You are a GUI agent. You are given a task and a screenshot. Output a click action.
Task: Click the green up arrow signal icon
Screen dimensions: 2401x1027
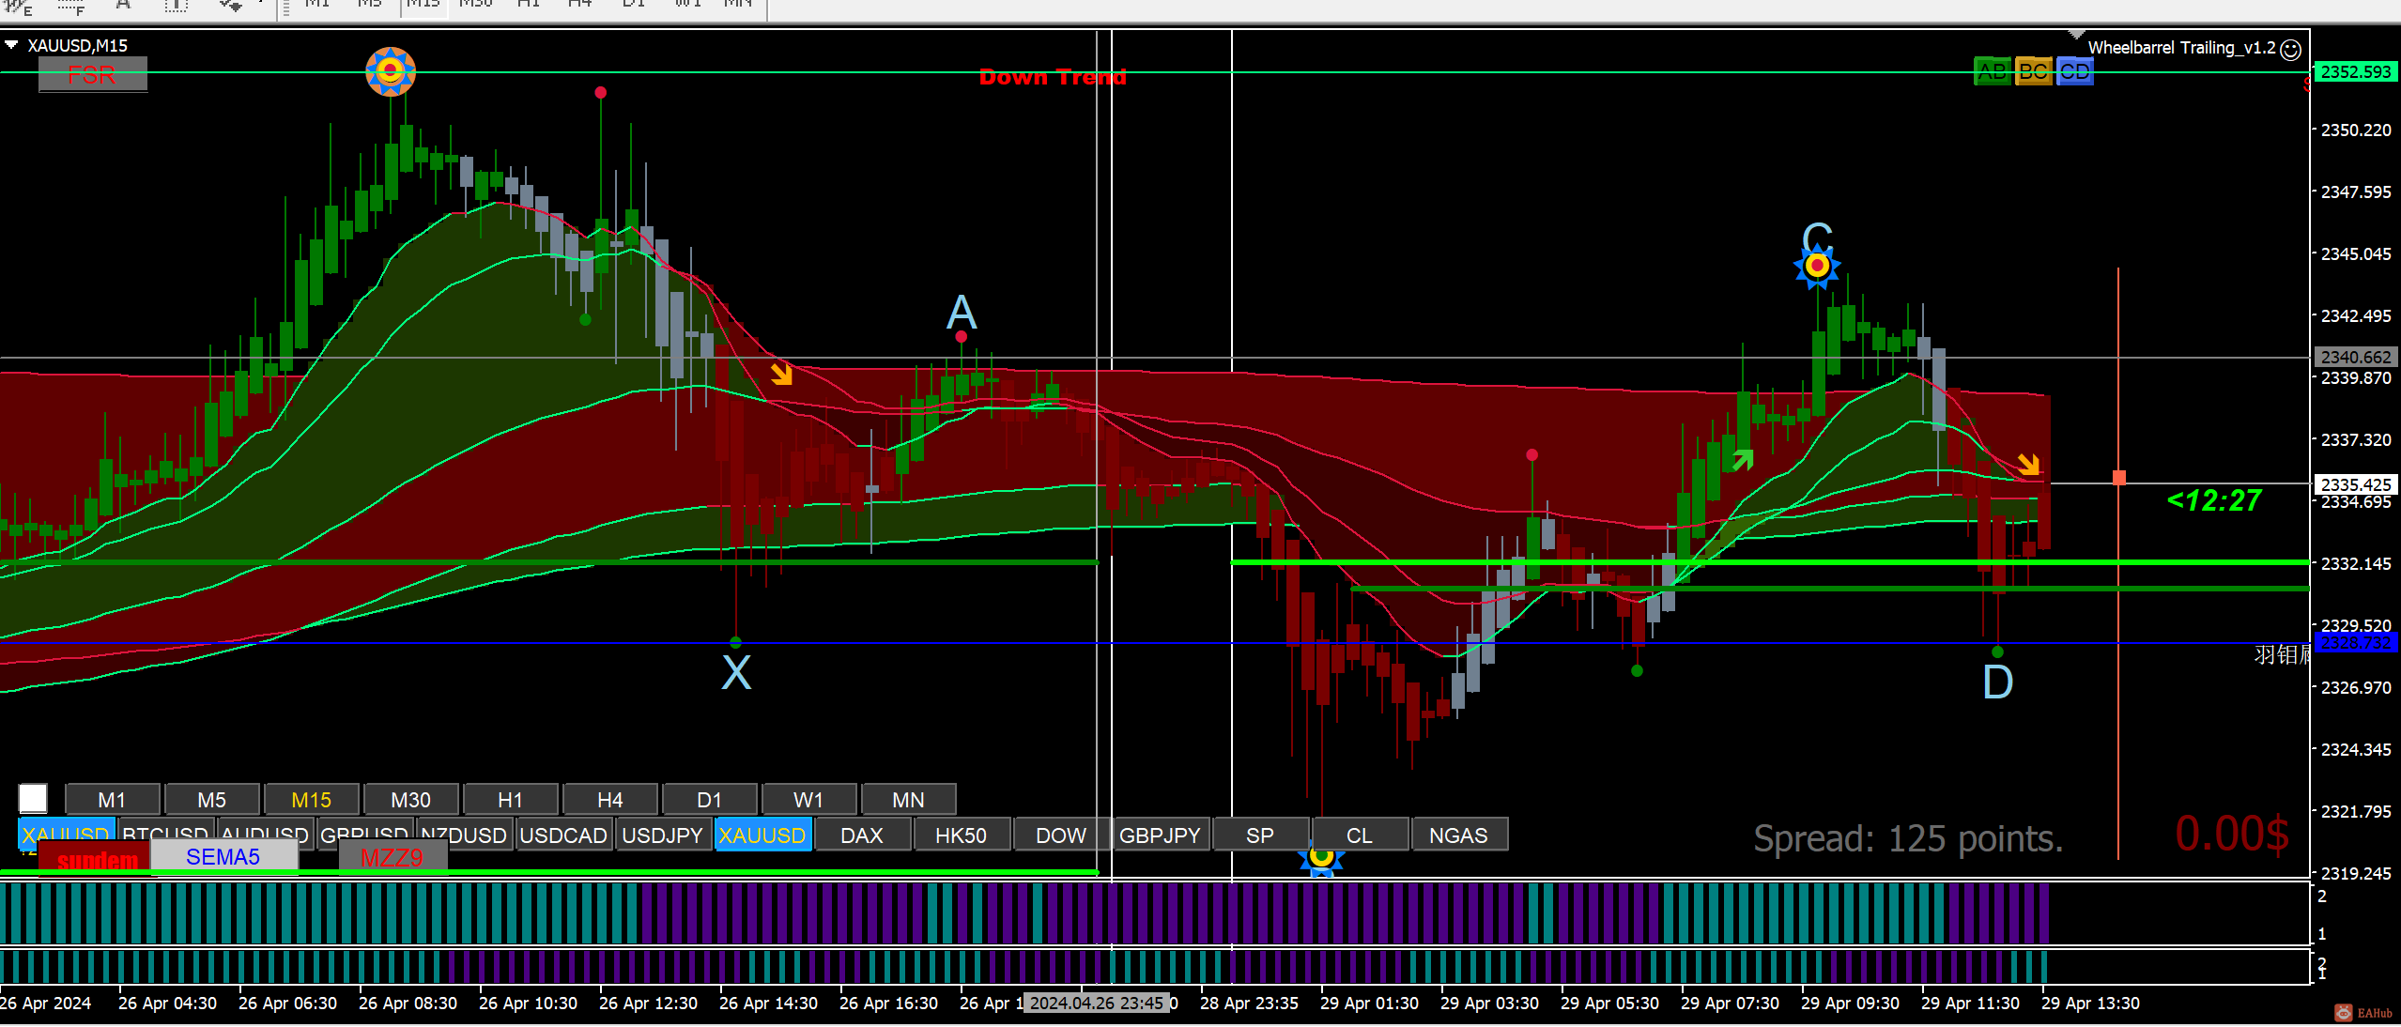1743,459
